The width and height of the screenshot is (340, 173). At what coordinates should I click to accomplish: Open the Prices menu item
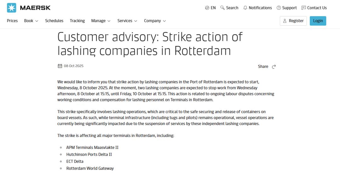[12, 21]
